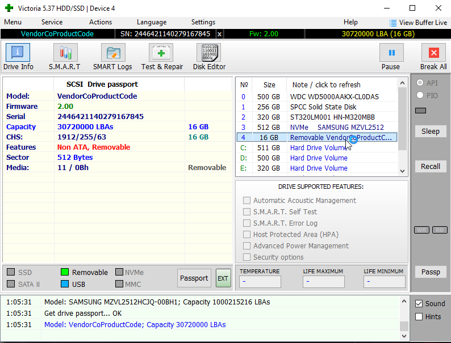The height and width of the screenshot is (343, 451).
Task: Toggle the Sound checkbox
Action: 419,304
